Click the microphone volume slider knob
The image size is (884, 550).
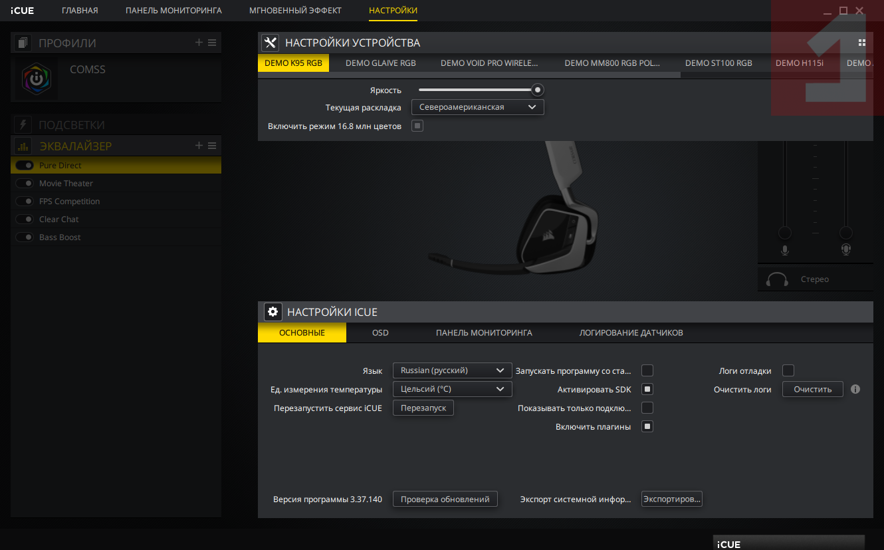785,233
